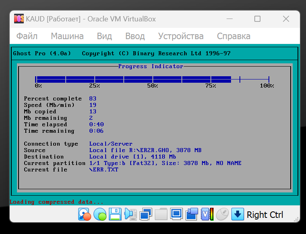Viewport: 306px width, 234px height.
Task: Click the Time remaining value 0:06
Action: point(96,131)
